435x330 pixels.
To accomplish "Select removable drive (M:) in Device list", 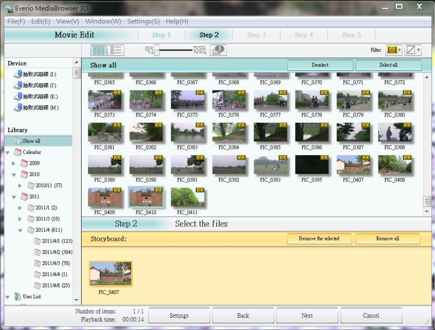I will [x=40, y=108].
